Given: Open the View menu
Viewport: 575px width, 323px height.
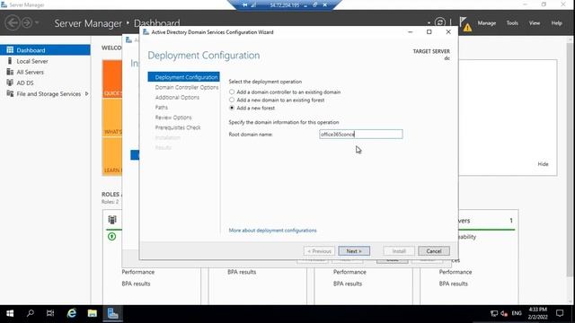Looking at the screenshot, I should 535,23.
